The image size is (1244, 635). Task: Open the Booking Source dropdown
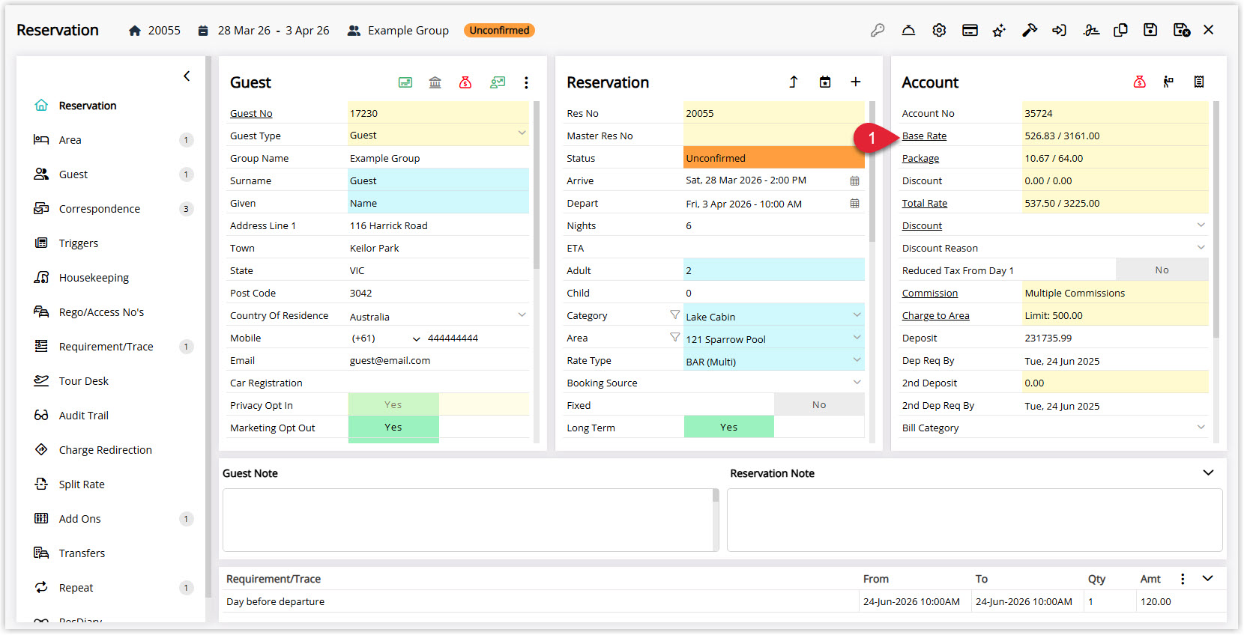click(857, 383)
